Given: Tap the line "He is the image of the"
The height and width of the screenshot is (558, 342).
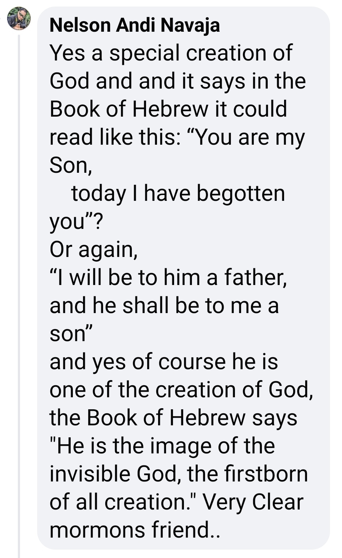Looking at the screenshot, I should [162, 446].
